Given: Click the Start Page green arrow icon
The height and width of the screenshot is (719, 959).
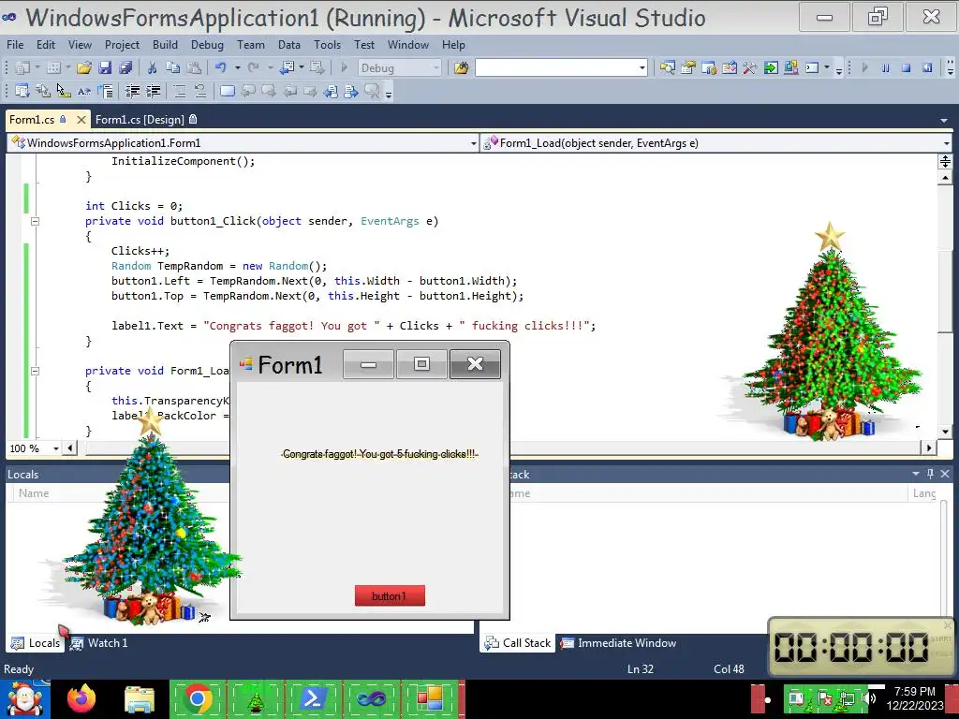Looking at the screenshot, I should tap(771, 67).
